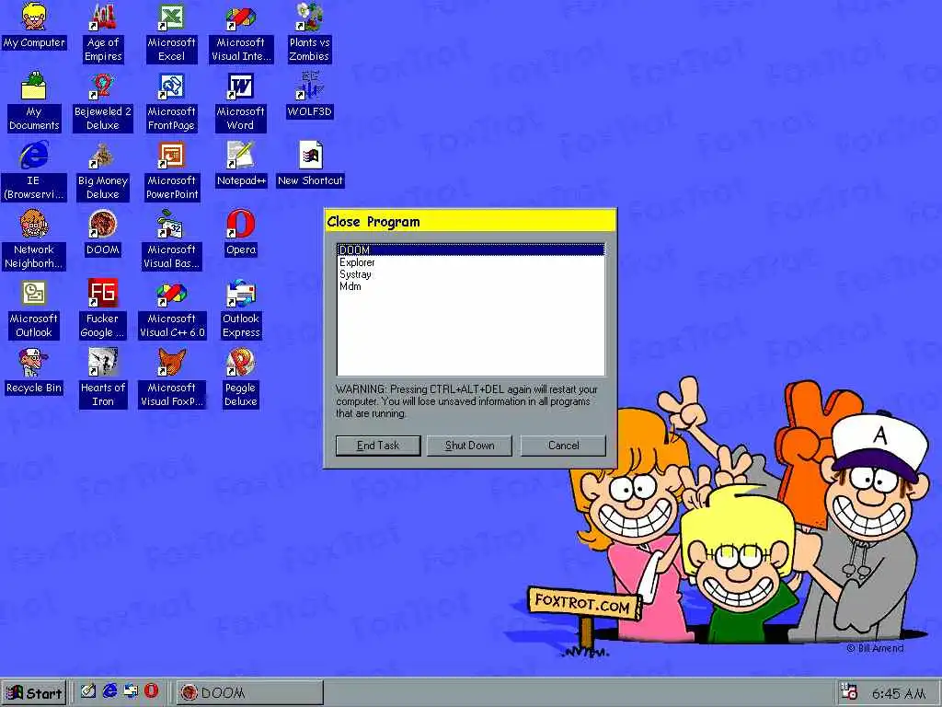Select the Microsoft Outlook desktop icon

click(x=34, y=309)
